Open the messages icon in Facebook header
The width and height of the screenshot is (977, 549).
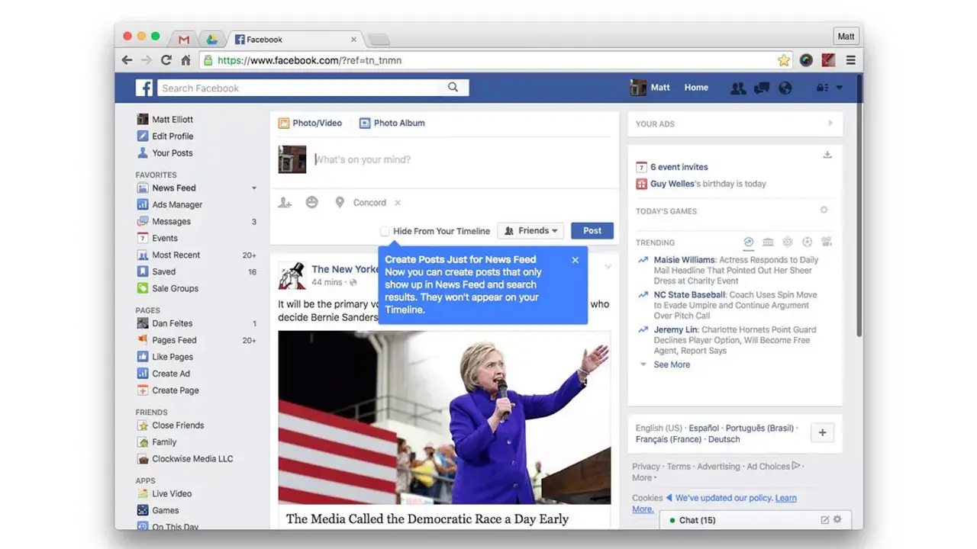click(x=762, y=88)
